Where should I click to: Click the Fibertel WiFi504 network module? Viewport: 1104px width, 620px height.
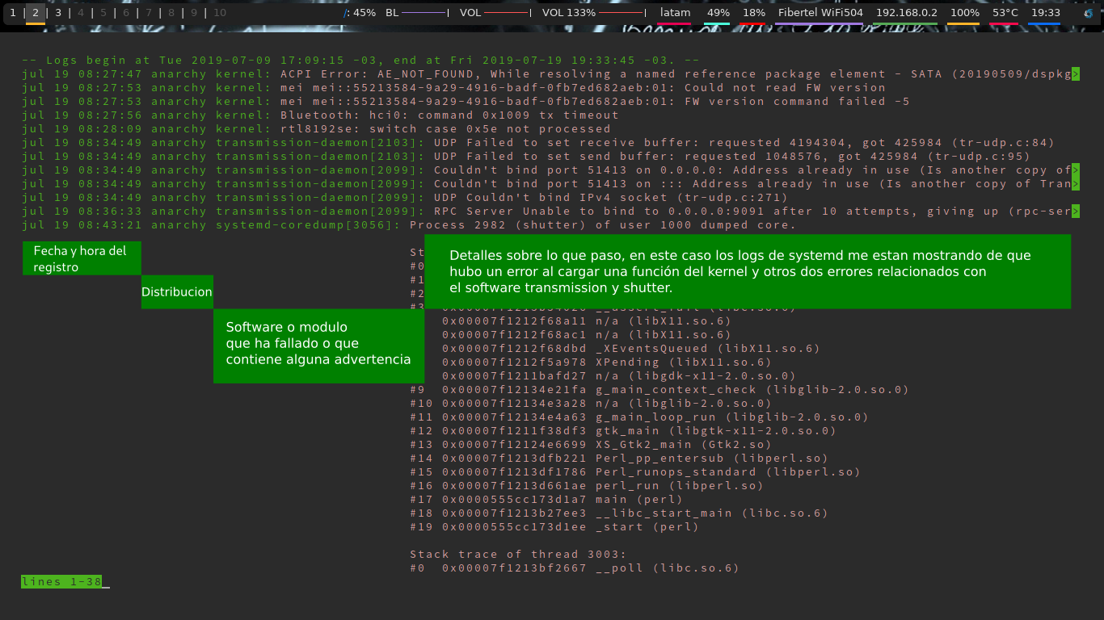820,13
